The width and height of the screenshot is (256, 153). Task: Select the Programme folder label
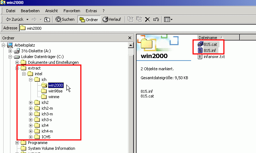pyautogui.click(x=38, y=143)
